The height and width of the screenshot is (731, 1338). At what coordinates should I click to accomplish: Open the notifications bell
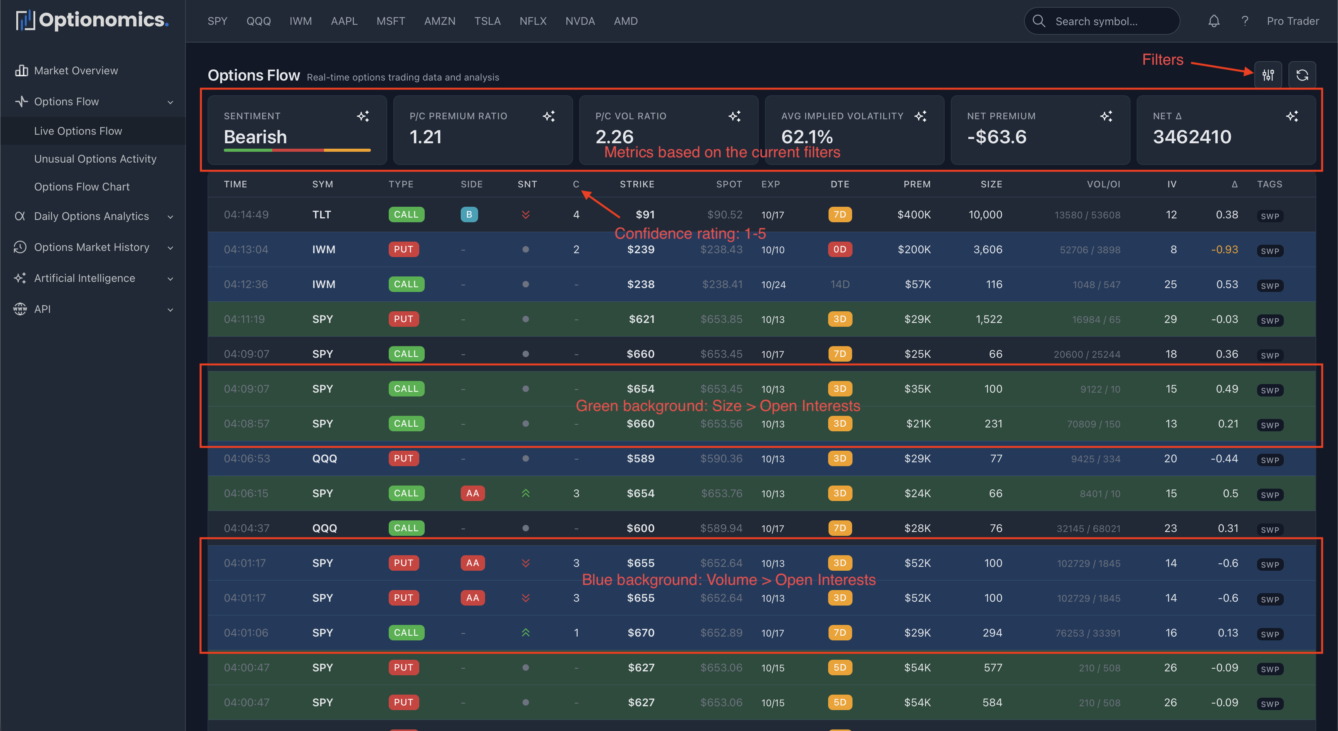(1214, 21)
